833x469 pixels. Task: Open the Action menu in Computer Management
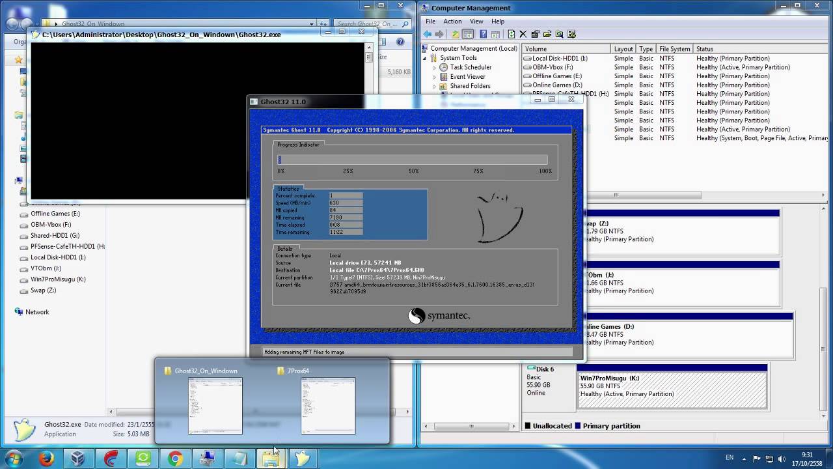click(452, 21)
